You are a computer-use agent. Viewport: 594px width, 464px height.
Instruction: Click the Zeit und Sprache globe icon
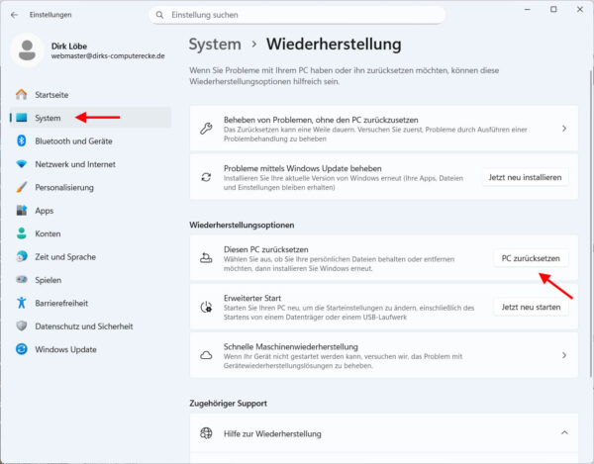tap(22, 256)
